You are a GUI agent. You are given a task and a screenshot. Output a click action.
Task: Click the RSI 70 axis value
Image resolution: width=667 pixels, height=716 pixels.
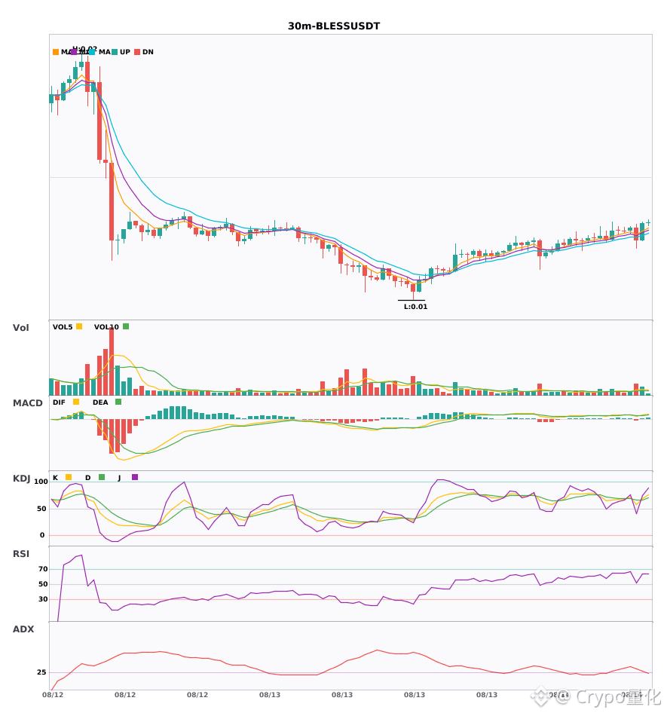point(43,569)
